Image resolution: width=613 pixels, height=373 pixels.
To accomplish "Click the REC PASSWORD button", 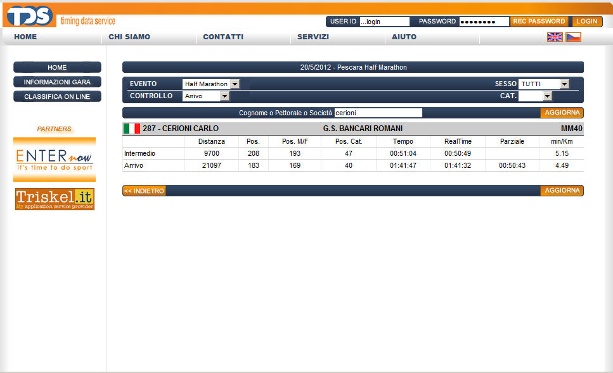I will [539, 21].
